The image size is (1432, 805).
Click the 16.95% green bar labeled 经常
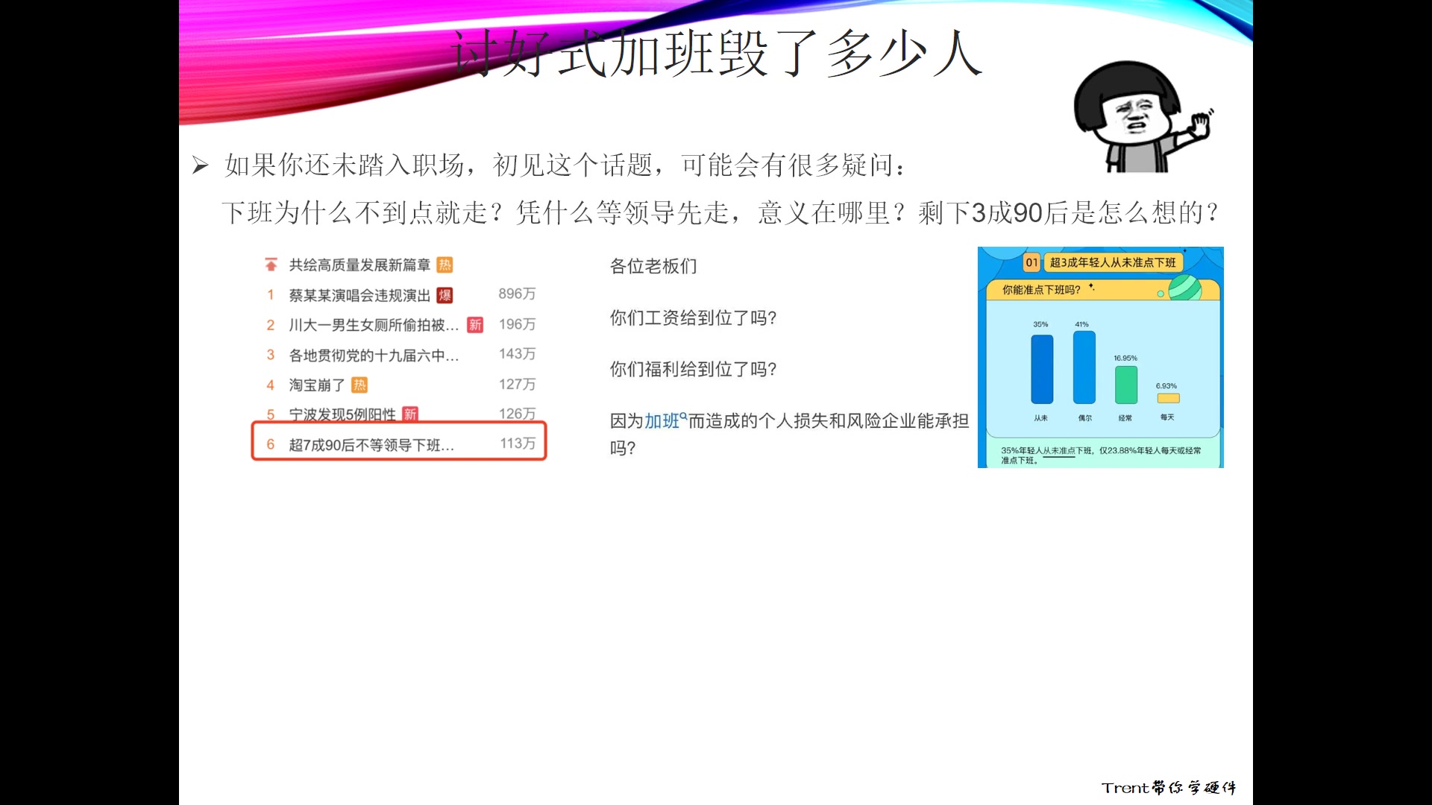[x=1126, y=385]
